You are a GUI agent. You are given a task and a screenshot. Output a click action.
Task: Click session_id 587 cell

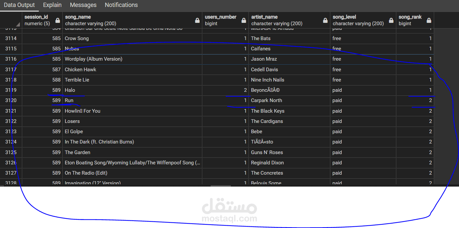point(42,70)
